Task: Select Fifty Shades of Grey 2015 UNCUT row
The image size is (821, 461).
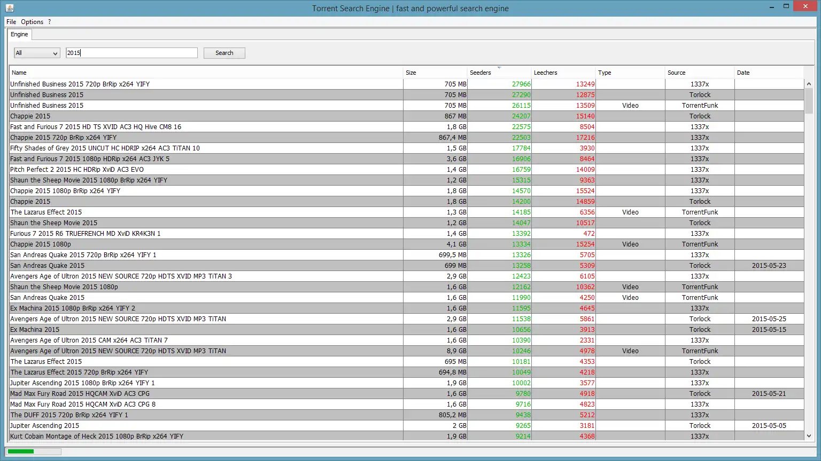Action: click(407, 148)
